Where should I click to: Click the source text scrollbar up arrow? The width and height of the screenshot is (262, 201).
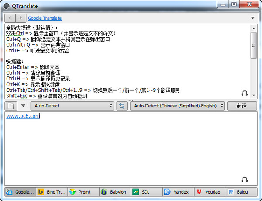(254, 28)
